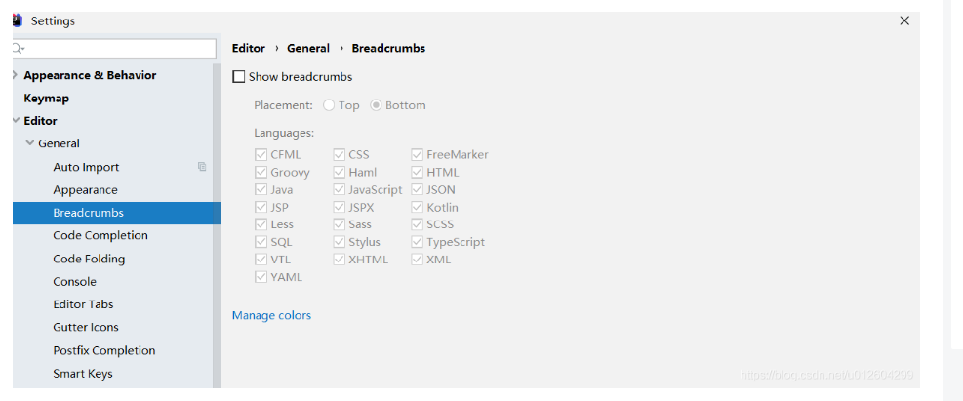Click the IntelliJ app icon beside Settings title

tap(18, 20)
